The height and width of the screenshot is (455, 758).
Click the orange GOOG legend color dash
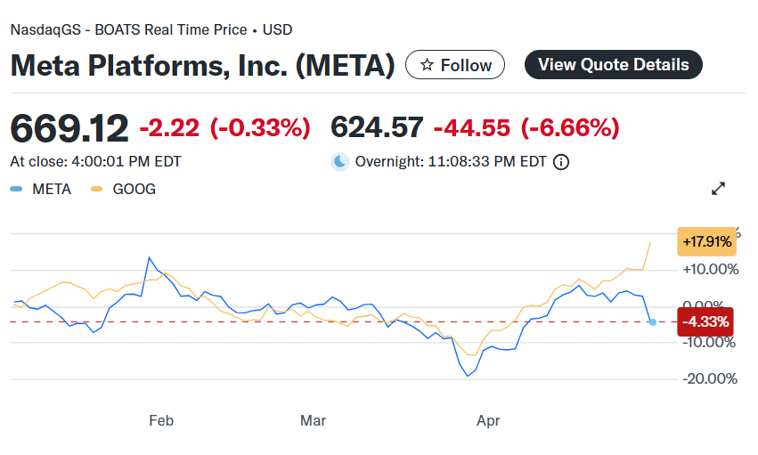click(x=96, y=189)
